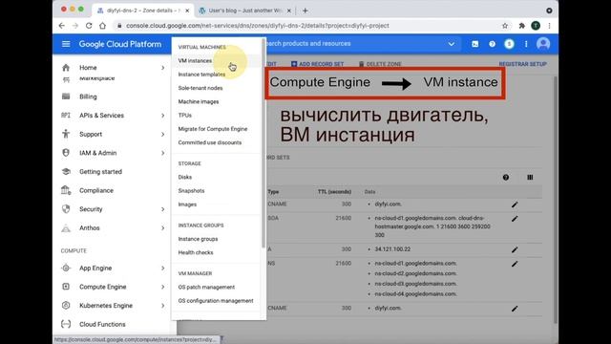The image size is (611, 344).
Task: Open Chrome three-dot menu
Action: pos(550,26)
